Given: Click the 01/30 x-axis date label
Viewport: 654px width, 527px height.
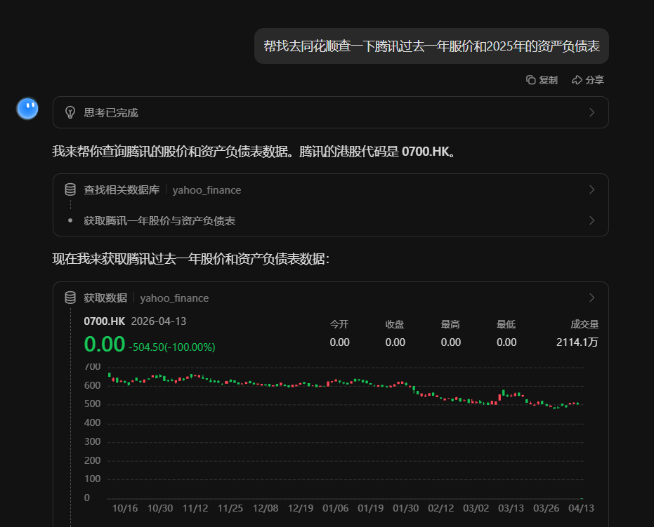Looking at the screenshot, I should [405, 508].
